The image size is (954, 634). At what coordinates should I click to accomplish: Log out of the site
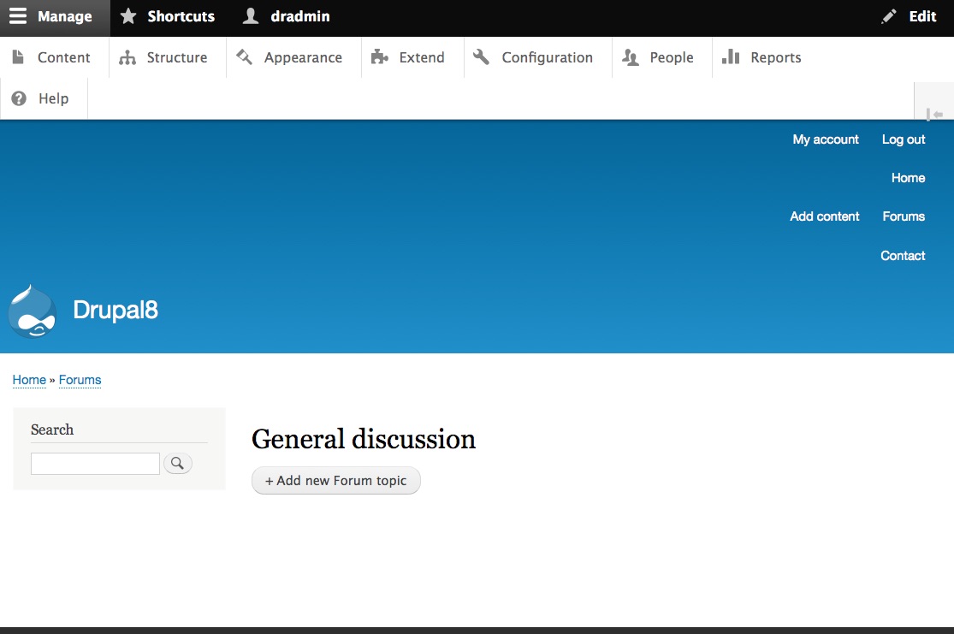903,139
